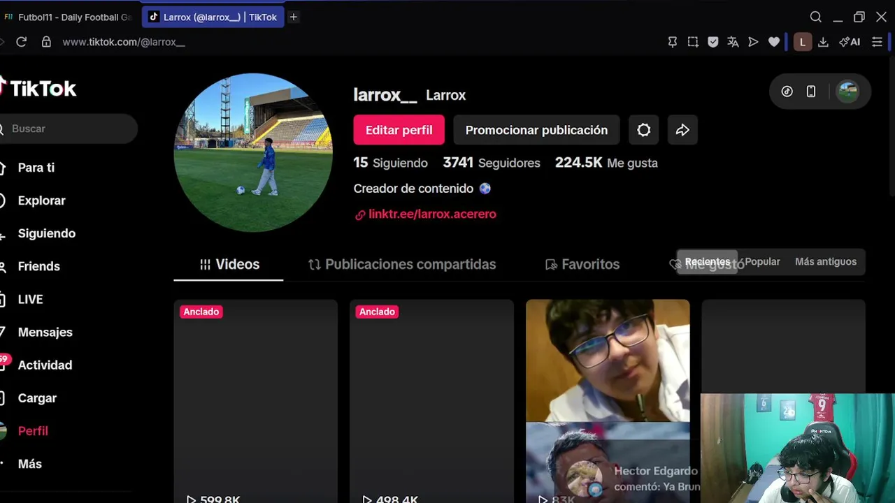Select the Larrox TikTok browser tab
The height and width of the screenshot is (503, 895).
coord(213,17)
